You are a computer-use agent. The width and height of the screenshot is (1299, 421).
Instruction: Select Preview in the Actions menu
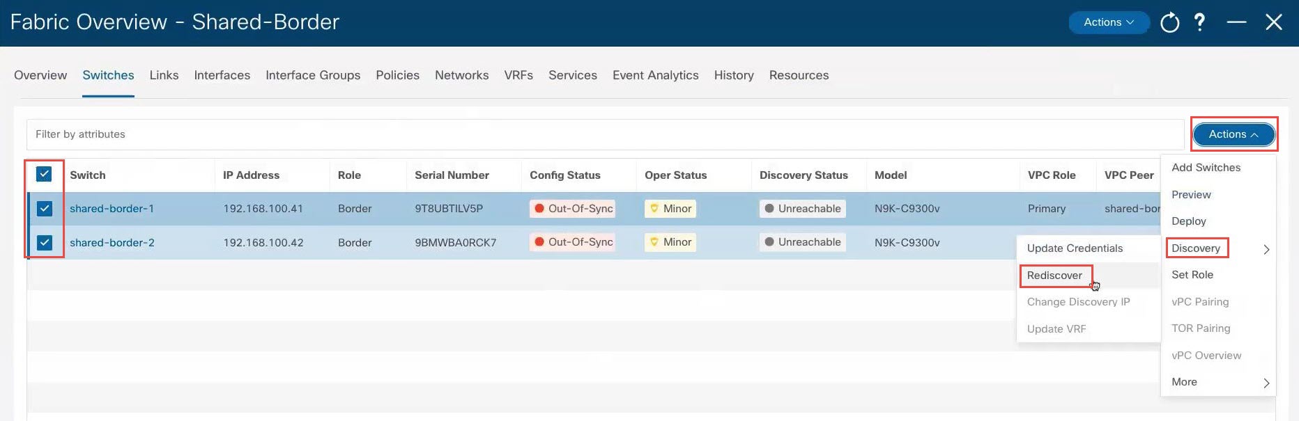pyautogui.click(x=1191, y=195)
